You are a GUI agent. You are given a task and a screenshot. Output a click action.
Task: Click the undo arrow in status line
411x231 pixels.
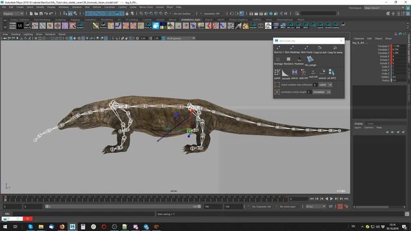click(x=46, y=13)
